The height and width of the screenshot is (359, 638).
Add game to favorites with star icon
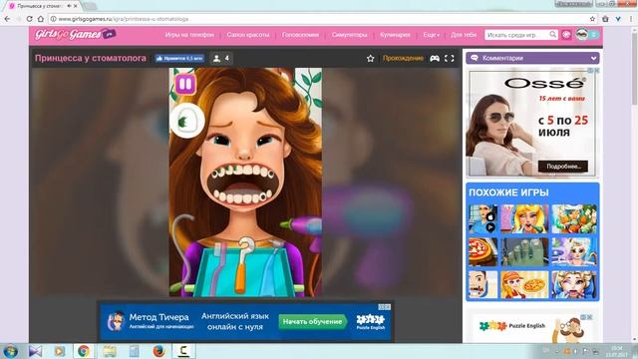tap(370, 59)
